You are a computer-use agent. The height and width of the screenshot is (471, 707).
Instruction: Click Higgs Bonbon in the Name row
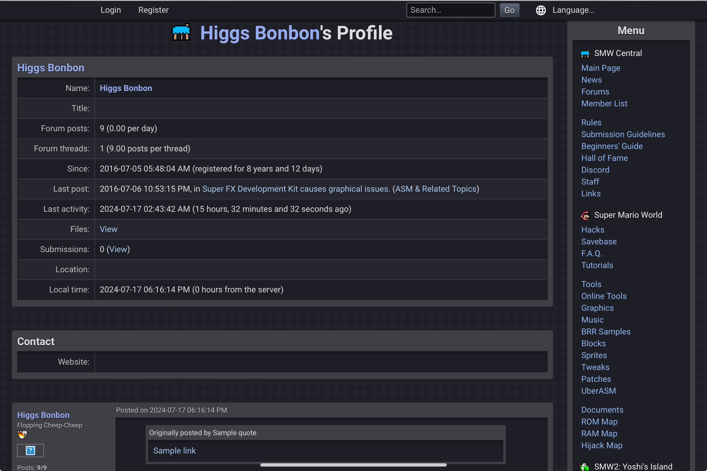pyautogui.click(x=126, y=88)
